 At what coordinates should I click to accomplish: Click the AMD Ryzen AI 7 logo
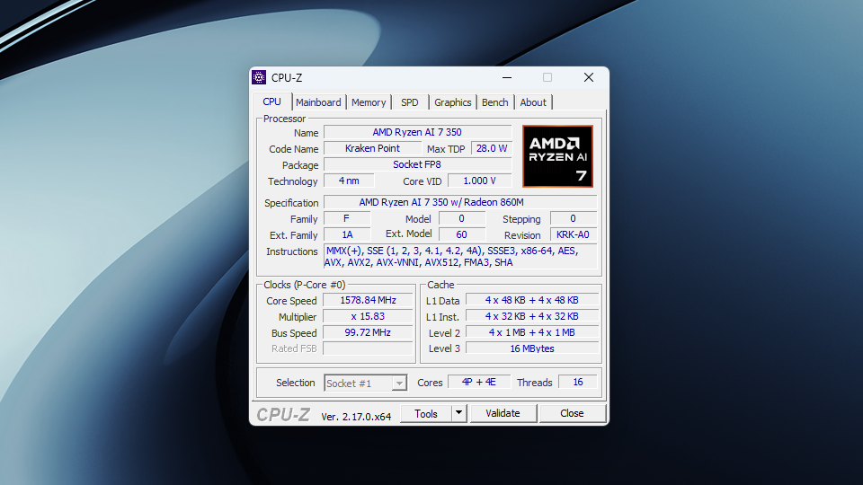pyautogui.click(x=557, y=156)
